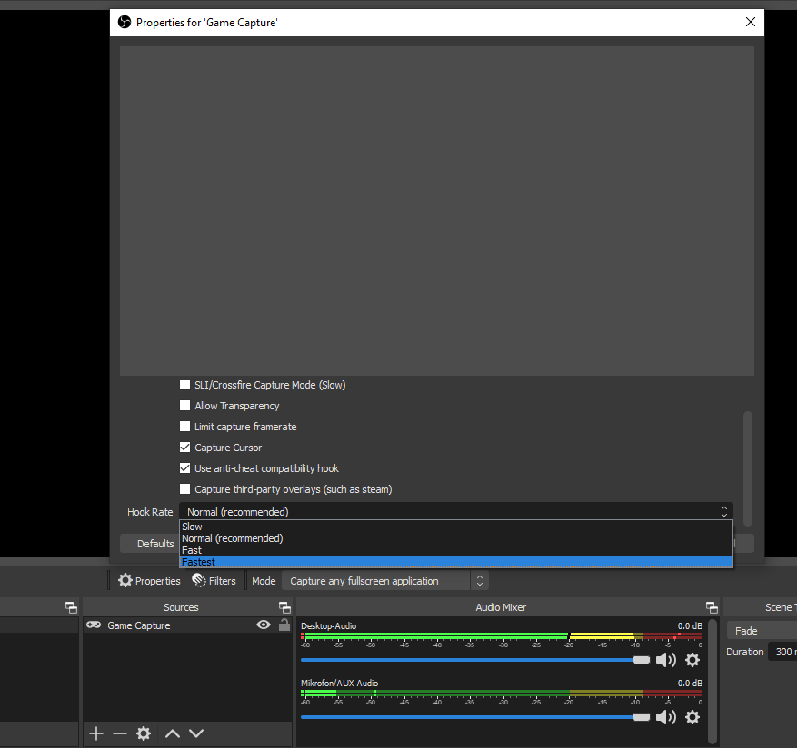Screen dimensions: 797x748
Task: Open Desktop-Audio settings gear
Action: (692, 660)
